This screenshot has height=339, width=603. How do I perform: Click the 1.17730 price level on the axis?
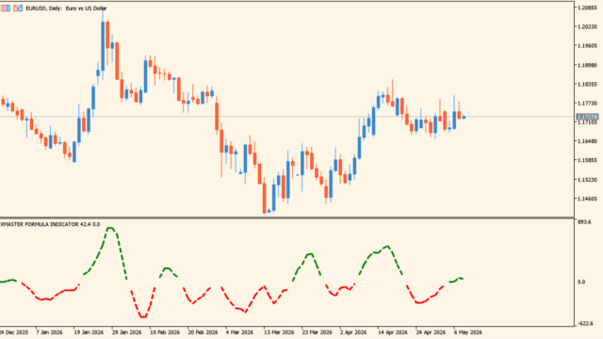tap(588, 103)
